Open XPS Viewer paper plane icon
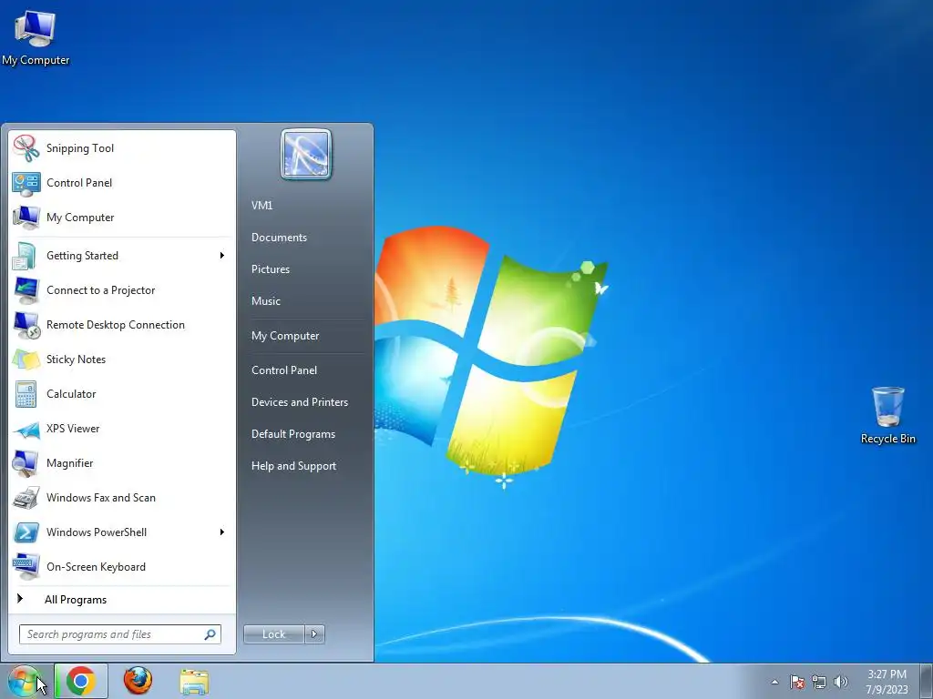Image resolution: width=933 pixels, height=699 pixels. 26,429
